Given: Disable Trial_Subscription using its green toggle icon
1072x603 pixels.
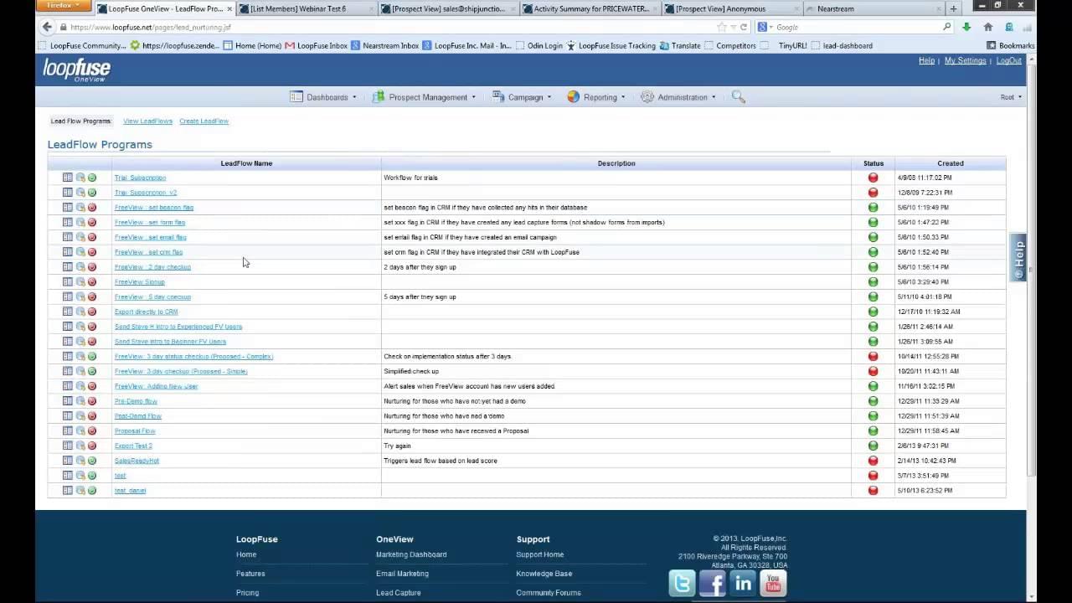Looking at the screenshot, I should point(92,178).
